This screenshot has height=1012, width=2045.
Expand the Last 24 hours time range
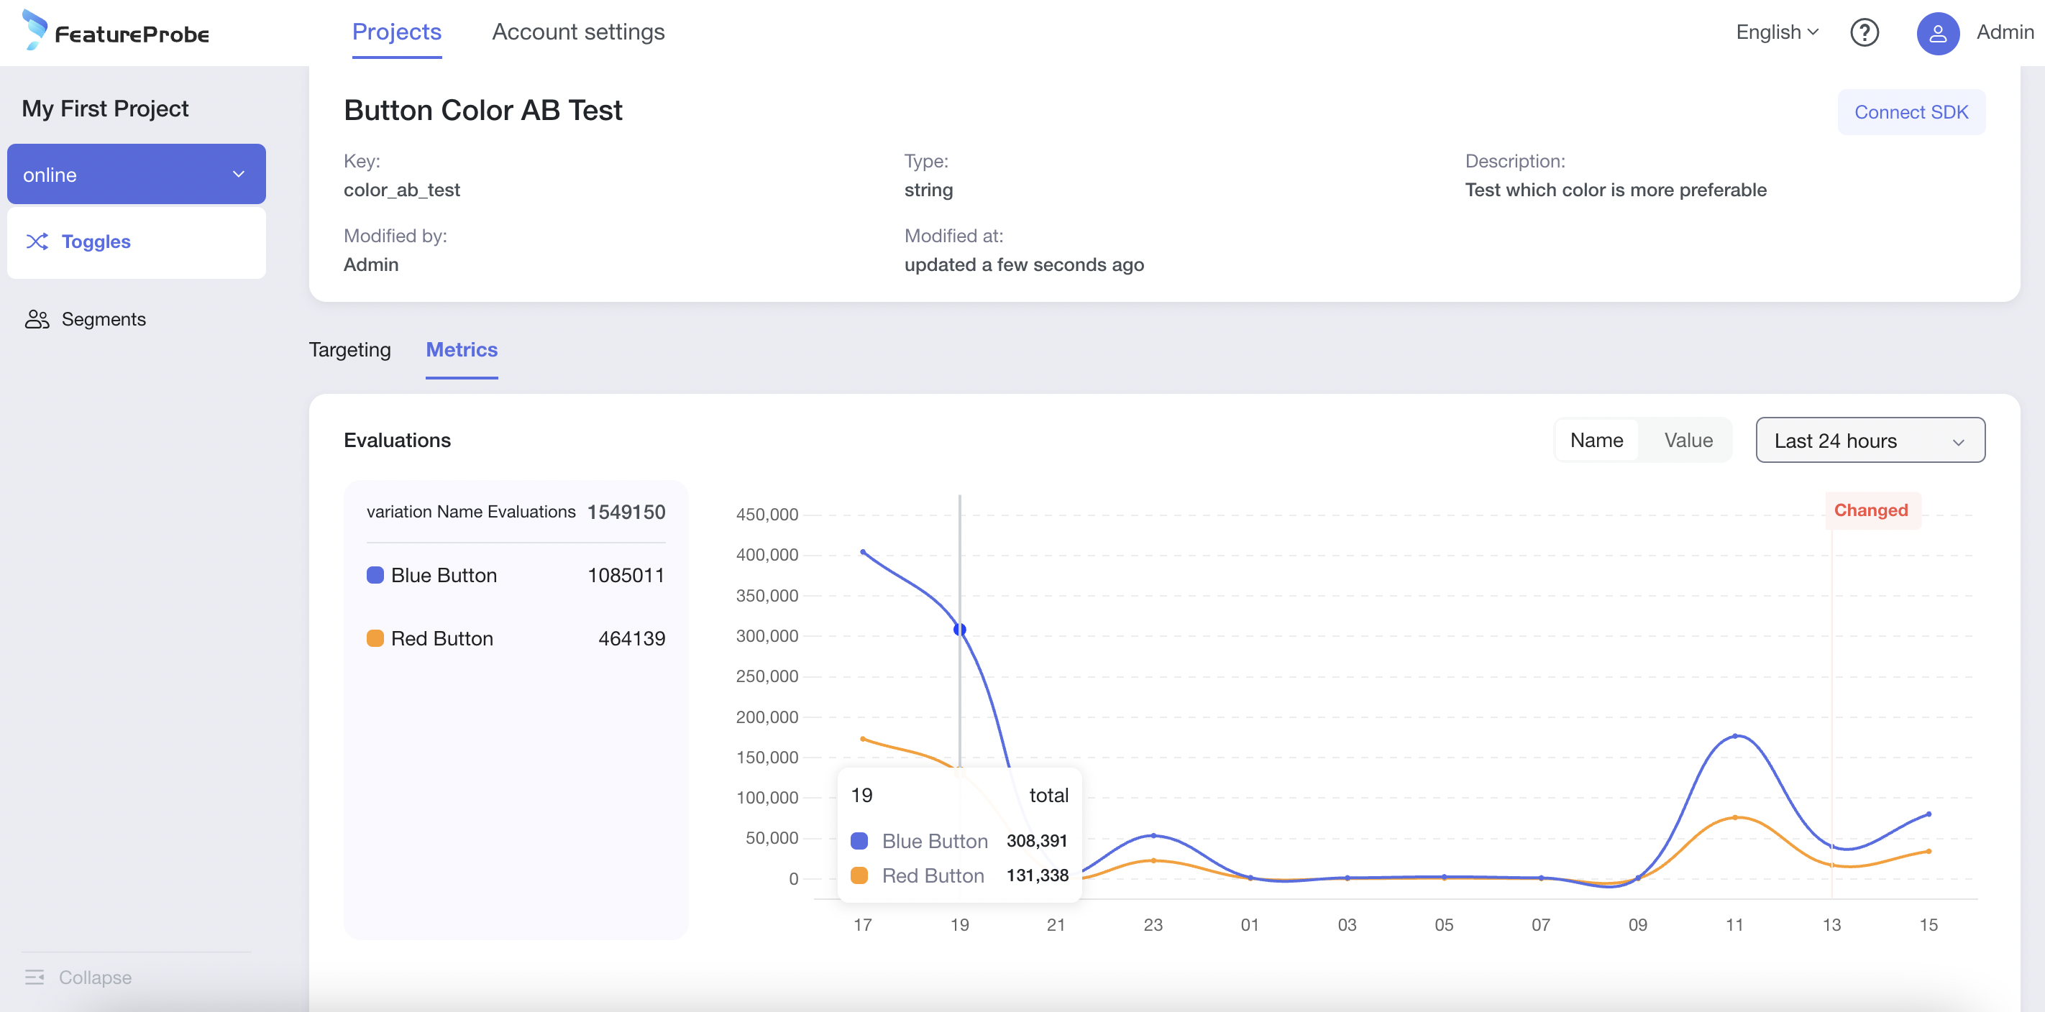click(1870, 440)
